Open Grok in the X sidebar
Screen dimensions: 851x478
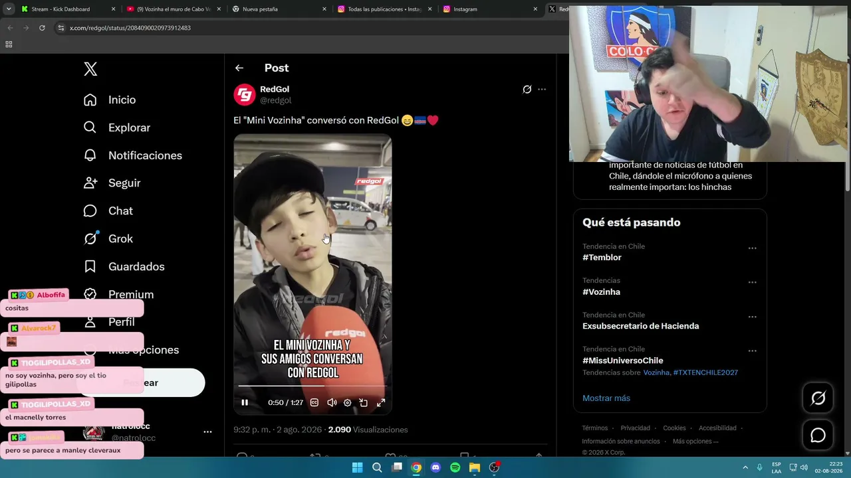(108, 239)
